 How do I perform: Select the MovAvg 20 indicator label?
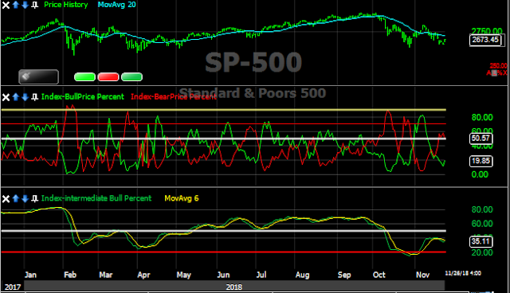[x=117, y=5]
